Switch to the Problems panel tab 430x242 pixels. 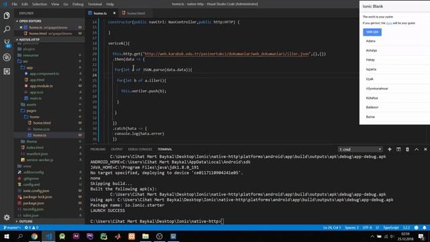[98, 149]
